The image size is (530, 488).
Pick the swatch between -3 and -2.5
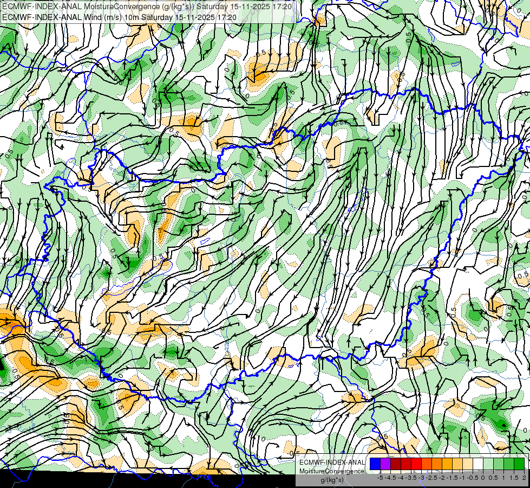point(427,464)
